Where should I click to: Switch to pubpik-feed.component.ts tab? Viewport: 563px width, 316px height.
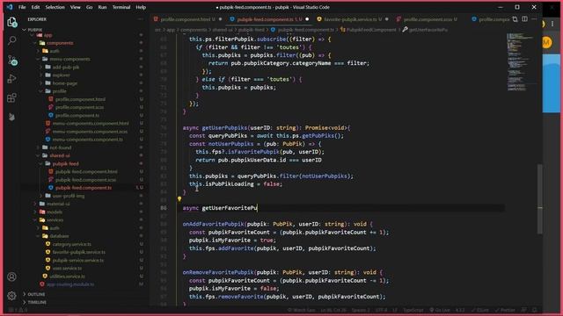(269, 19)
